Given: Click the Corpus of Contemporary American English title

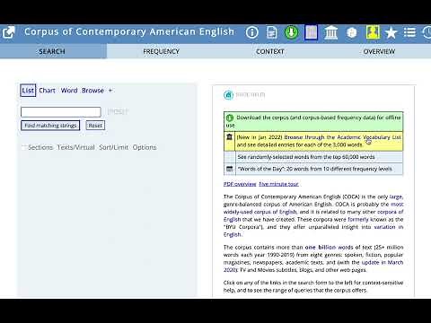Looking at the screenshot, I should (129, 31).
